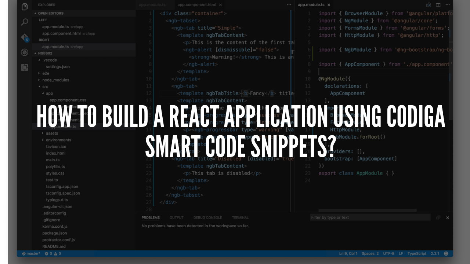470x264 pixels.
Task: Open main.ts in the file tree
Action: pyautogui.click(x=53, y=160)
